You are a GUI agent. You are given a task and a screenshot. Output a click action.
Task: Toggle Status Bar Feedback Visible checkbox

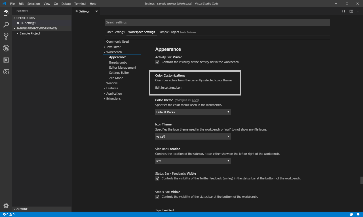click(157, 179)
